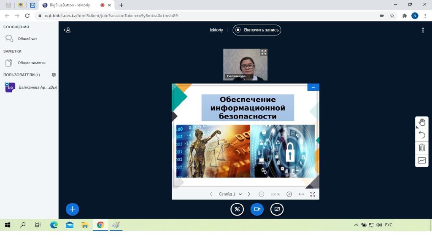Click Включить запись to start recording

point(257,30)
